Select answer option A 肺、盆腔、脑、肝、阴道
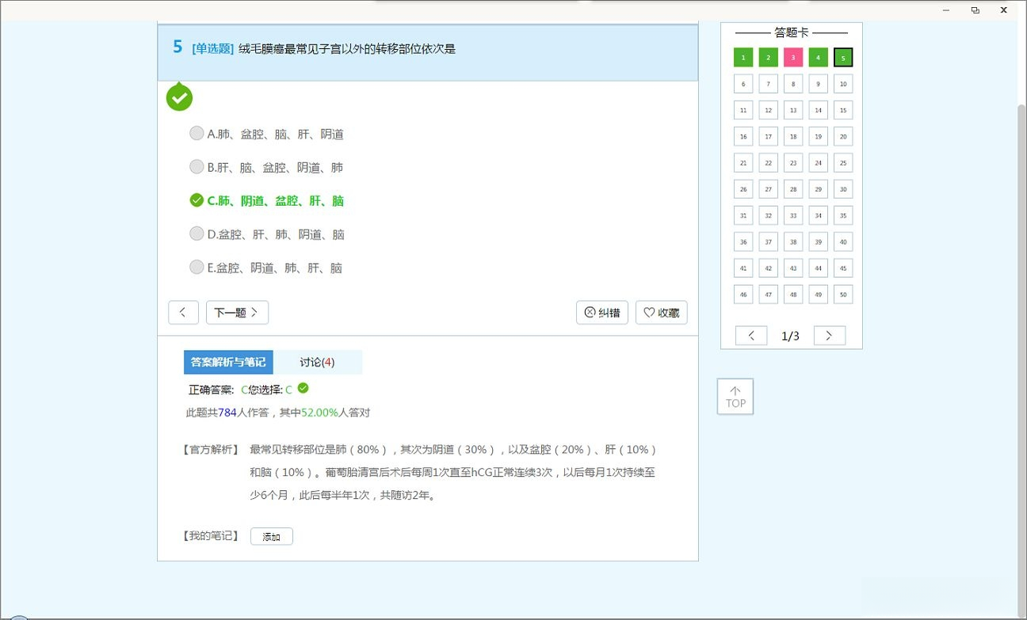This screenshot has height=620, width=1027. click(266, 134)
